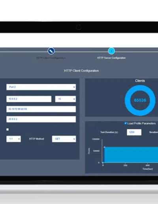This screenshot has width=158, height=204.
Task: Open the HTTP Method GET dropdown
Action: (64, 139)
